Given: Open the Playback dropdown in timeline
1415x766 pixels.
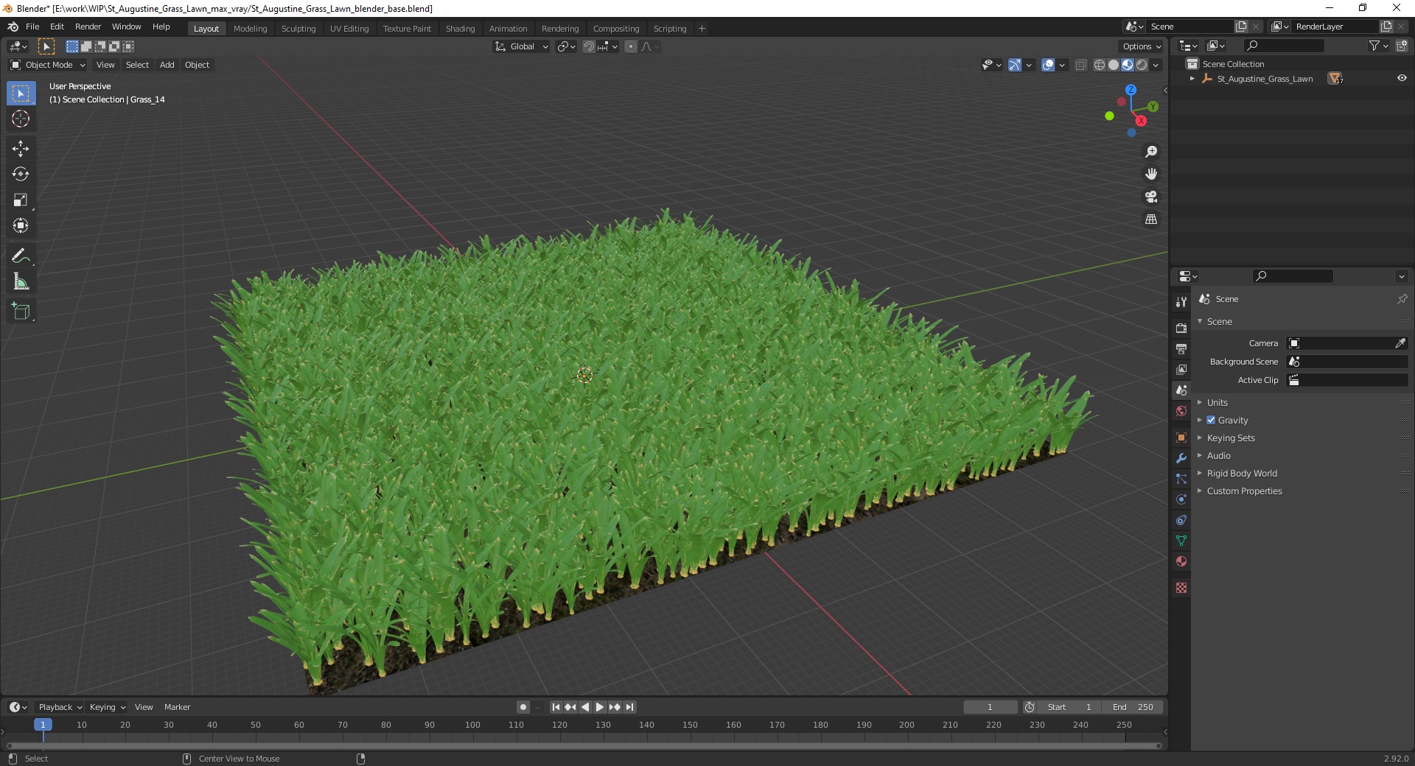Looking at the screenshot, I should [x=60, y=707].
